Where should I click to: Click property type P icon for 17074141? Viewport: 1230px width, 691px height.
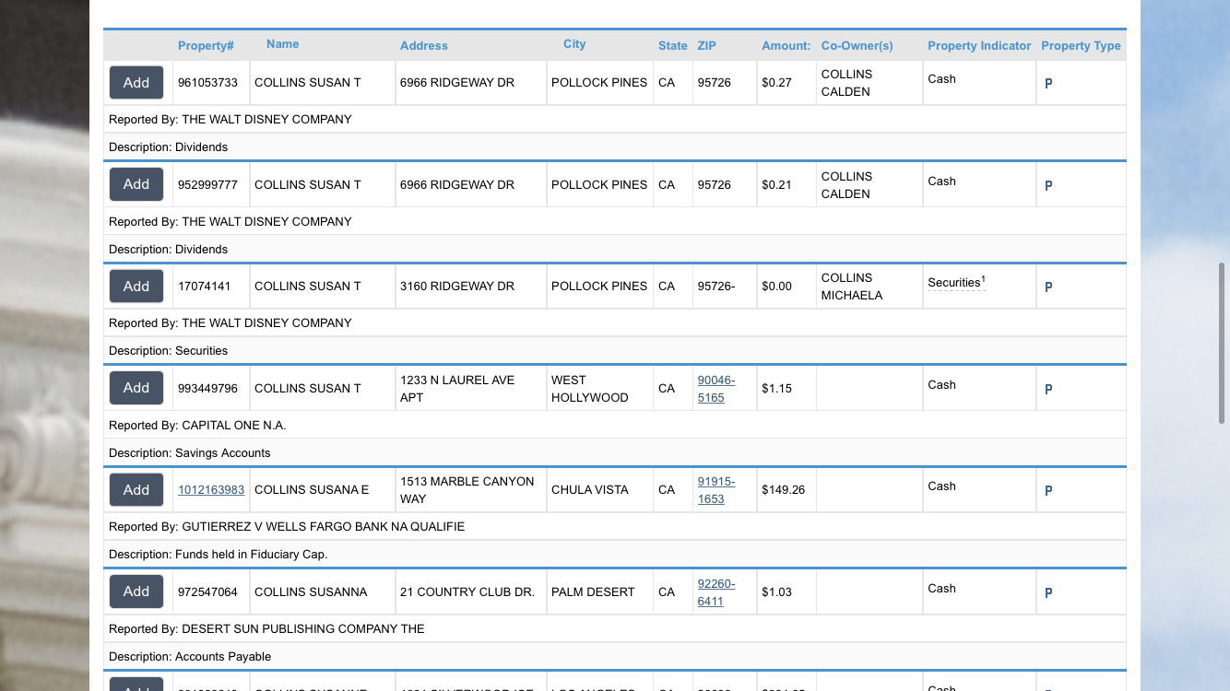tap(1048, 287)
